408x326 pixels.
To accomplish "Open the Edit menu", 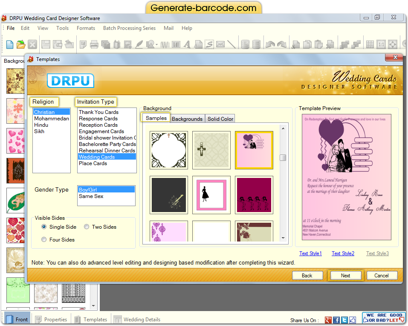I will click(x=25, y=28).
